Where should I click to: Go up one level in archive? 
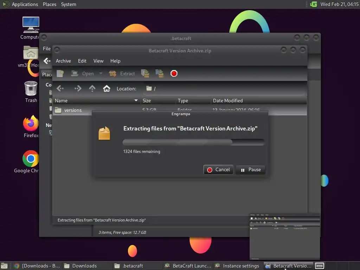pos(92,88)
